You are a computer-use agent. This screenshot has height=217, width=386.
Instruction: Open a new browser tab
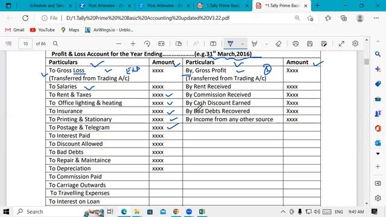tap(317, 5)
